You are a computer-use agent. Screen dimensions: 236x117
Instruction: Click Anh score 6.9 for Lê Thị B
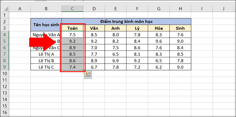(116, 61)
